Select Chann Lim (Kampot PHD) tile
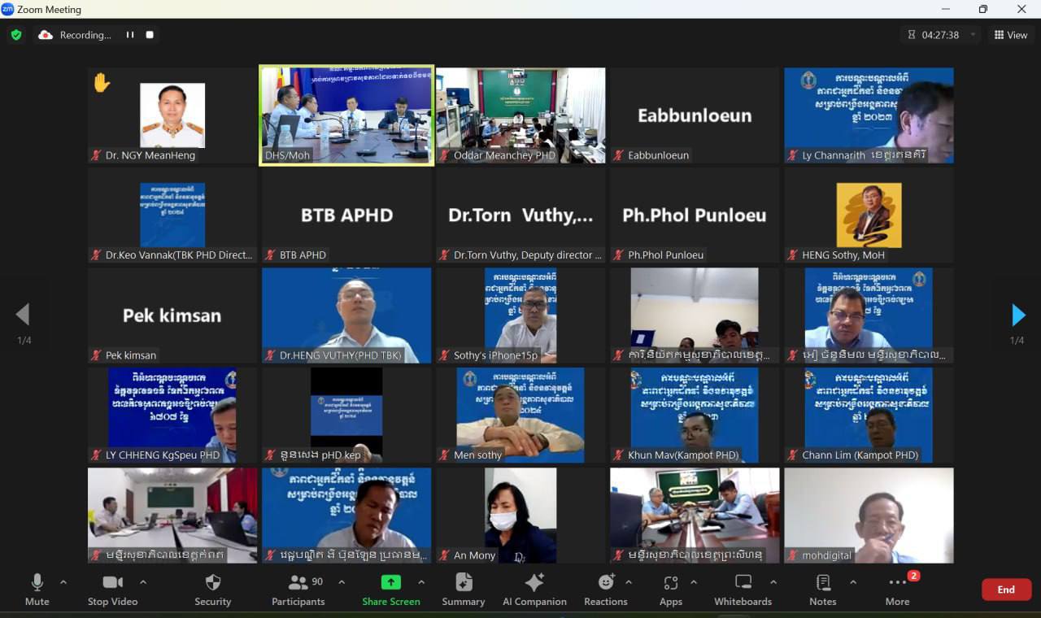This screenshot has height=618, width=1041. [869, 416]
